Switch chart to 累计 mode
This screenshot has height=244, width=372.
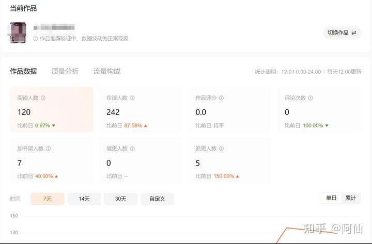351,198
